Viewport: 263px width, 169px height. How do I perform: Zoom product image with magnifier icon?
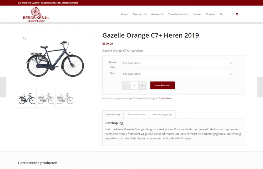tap(24, 38)
